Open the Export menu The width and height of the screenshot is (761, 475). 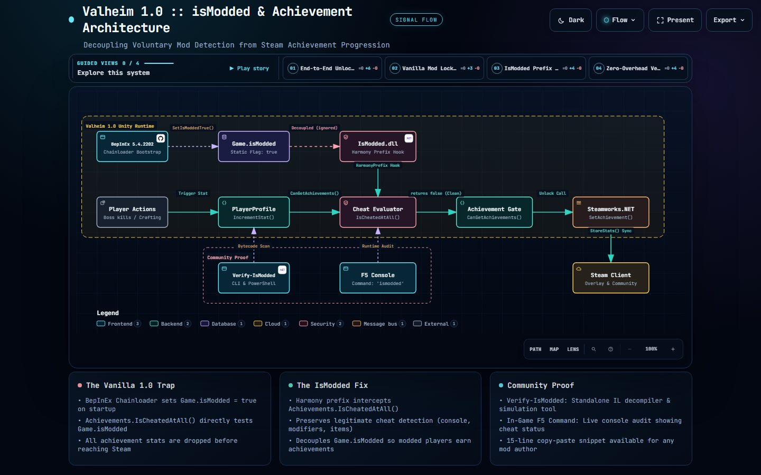[x=729, y=20]
